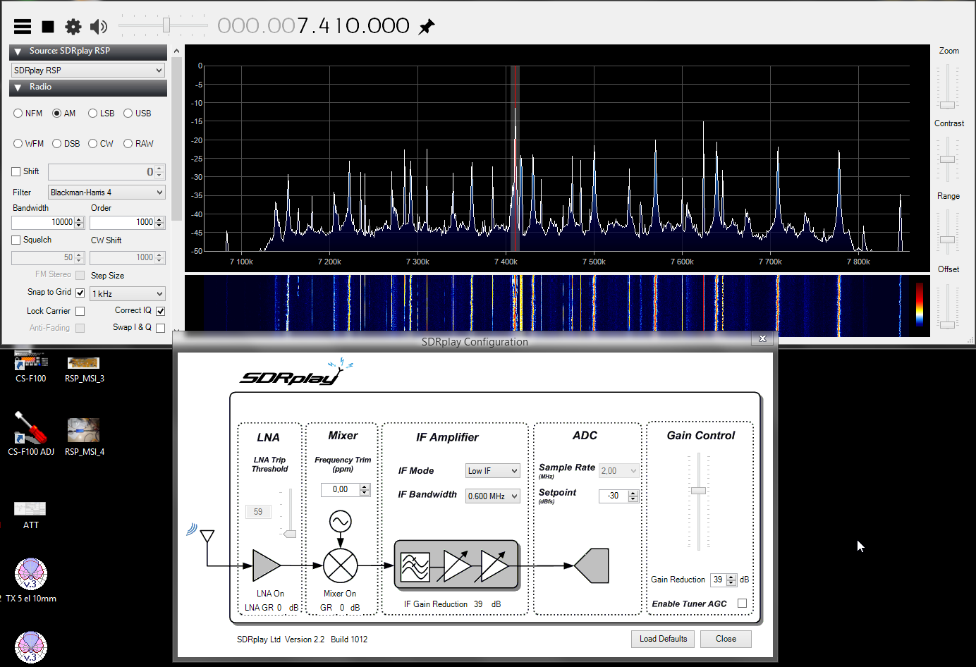
Task: Open the RSP_MSI_3 desktop image
Action: [84, 369]
